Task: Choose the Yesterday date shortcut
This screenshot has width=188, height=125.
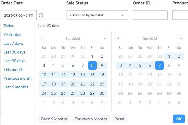Action: pyautogui.click(x=12, y=35)
